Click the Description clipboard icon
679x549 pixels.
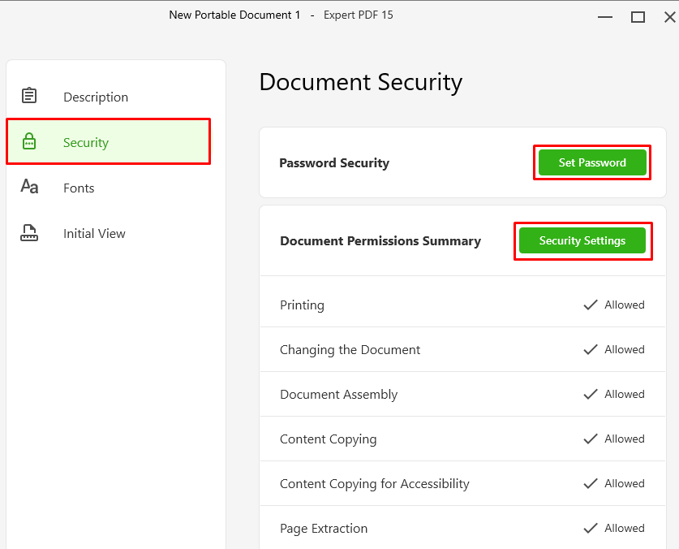29,95
